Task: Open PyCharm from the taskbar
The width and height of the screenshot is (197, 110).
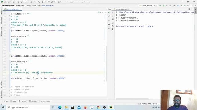Action: (x=111, y=107)
